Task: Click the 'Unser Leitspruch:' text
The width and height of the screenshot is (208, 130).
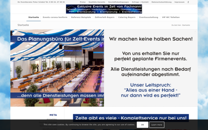Action: coord(151,85)
